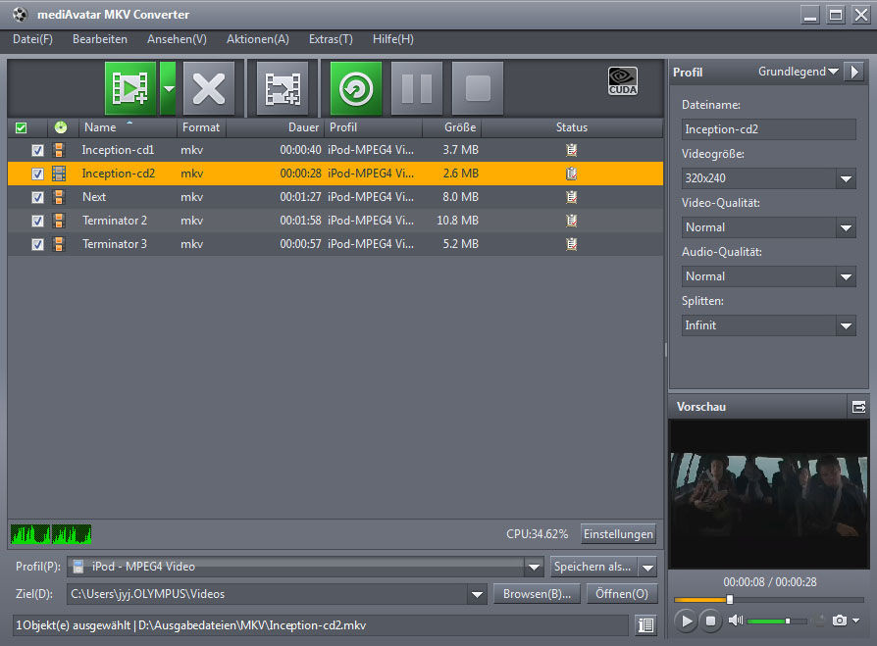Open the snapshot options arrow
The width and height of the screenshot is (877, 646).
click(x=855, y=621)
